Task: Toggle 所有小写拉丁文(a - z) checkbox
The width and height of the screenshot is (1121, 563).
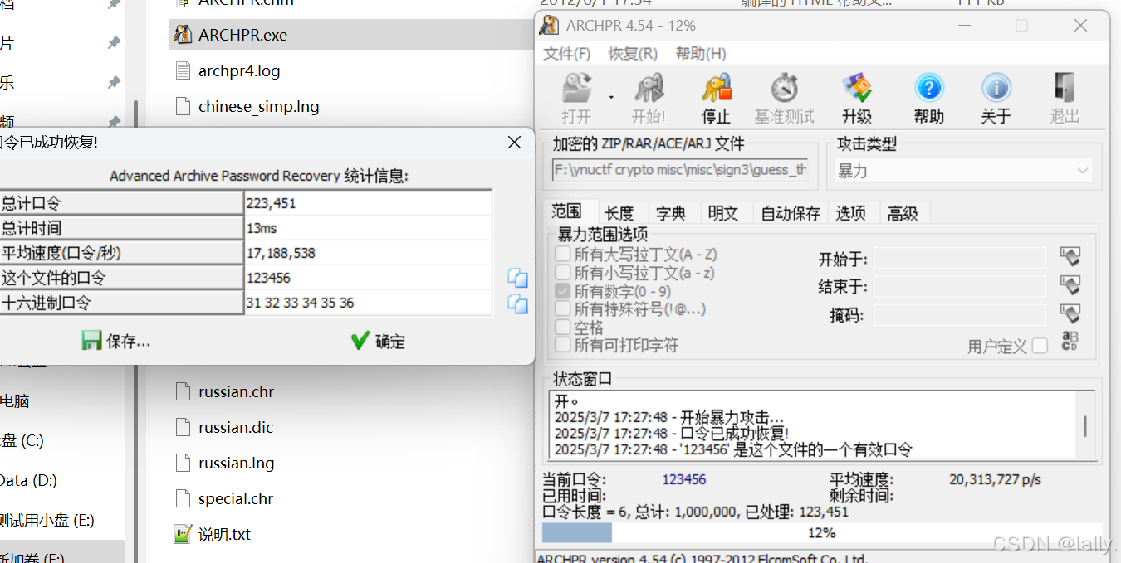Action: pyautogui.click(x=563, y=273)
